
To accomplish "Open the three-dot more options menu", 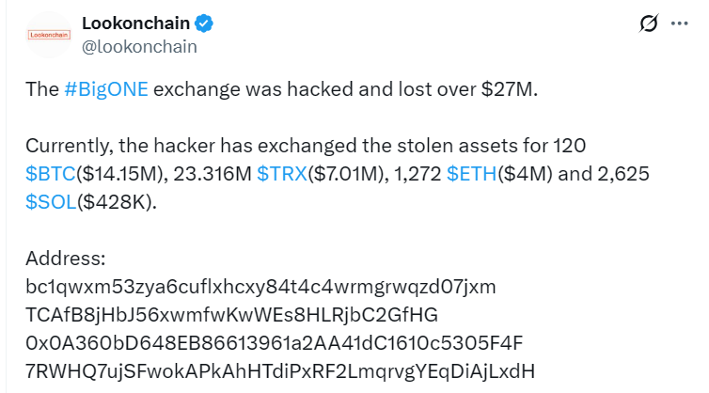I will click(x=679, y=24).
